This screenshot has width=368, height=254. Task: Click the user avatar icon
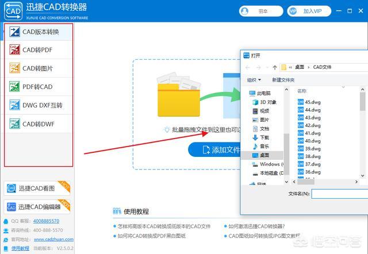point(245,11)
